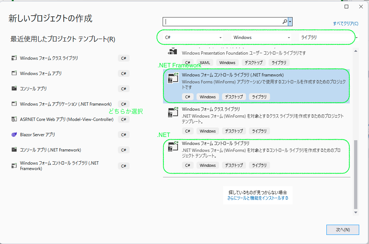The height and width of the screenshot is (244, 369).
Task: Maximize the new project dialog window
Action: tap(346, 7)
